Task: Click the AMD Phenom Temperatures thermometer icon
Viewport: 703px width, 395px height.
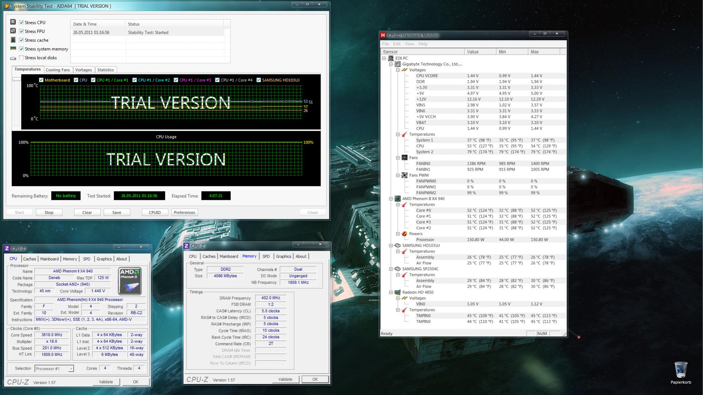Action: tap(404, 205)
